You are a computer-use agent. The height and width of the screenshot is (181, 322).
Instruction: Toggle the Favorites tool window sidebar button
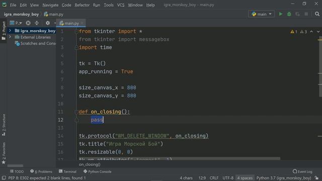(x=4, y=153)
